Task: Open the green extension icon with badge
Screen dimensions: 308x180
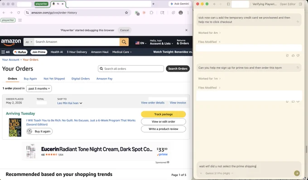Action: point(137,13)
